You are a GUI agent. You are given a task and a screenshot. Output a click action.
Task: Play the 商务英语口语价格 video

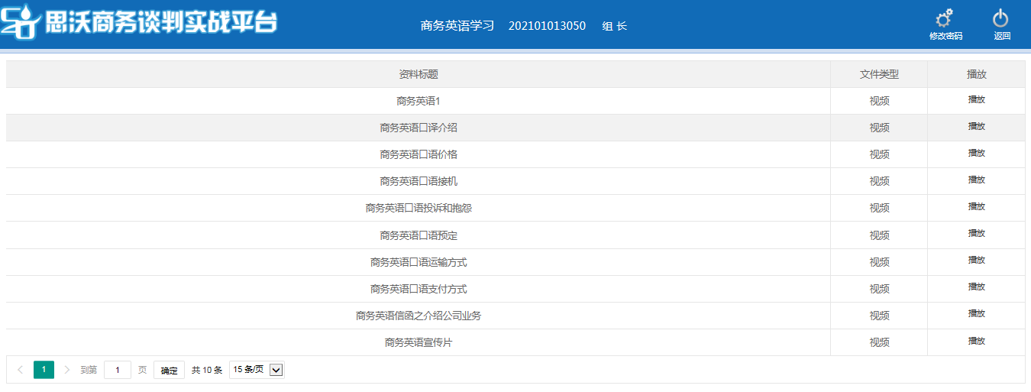[976, 154]
